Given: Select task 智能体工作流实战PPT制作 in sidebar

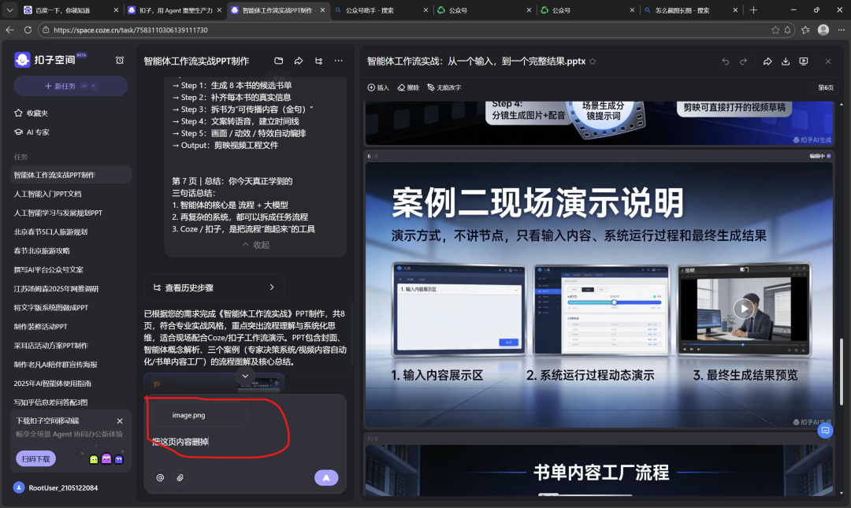Looking at the screenshot, I should coord(71,175).
